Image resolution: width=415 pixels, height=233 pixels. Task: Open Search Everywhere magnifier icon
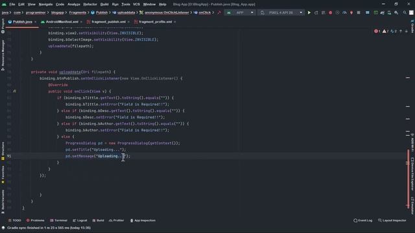(405, 12)
